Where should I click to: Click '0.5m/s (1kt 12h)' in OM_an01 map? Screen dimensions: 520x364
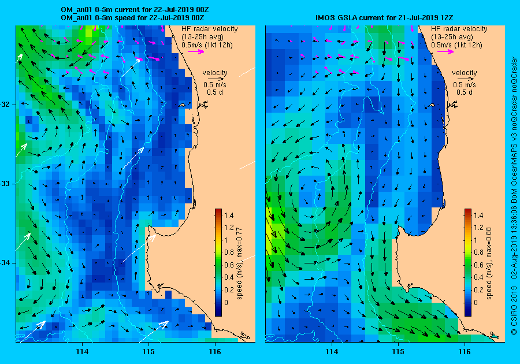pos(207,44)
